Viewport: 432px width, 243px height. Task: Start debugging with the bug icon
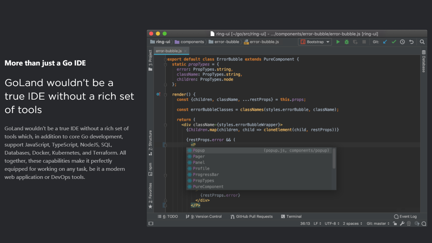(x=347, y=42)
